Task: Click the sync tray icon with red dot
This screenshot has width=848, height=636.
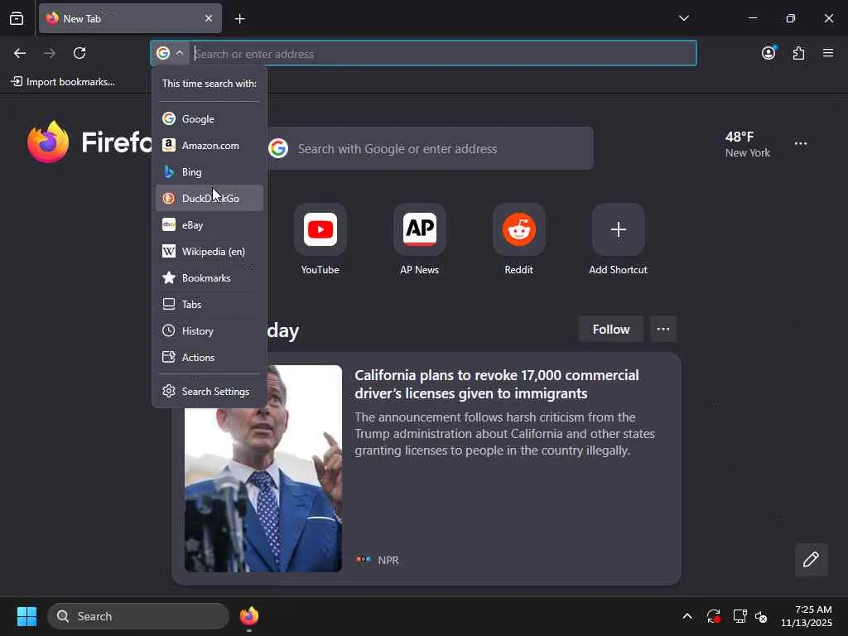Action: coord(713,616)
